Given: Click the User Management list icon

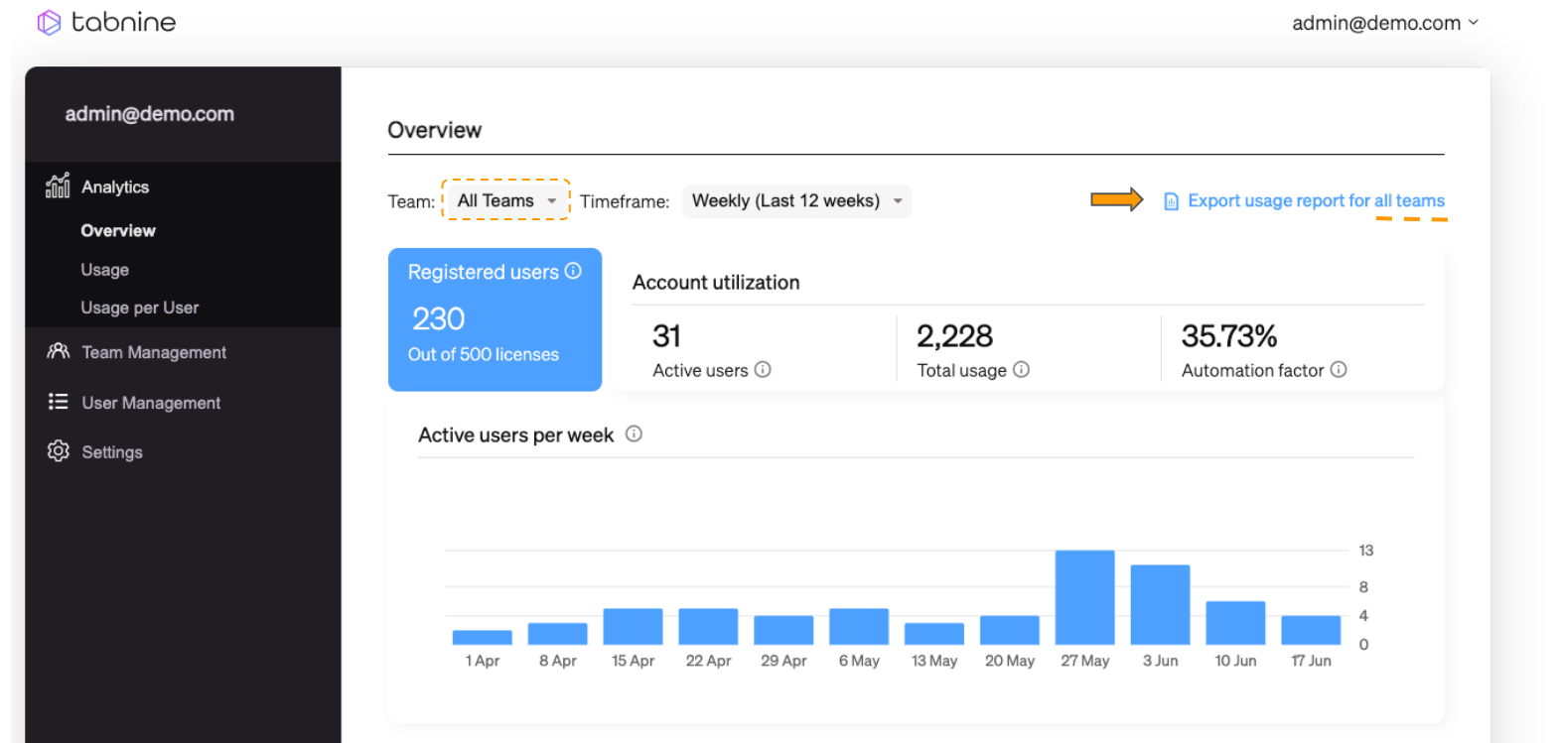Looking at the screenshot, I should coord(58,402).
